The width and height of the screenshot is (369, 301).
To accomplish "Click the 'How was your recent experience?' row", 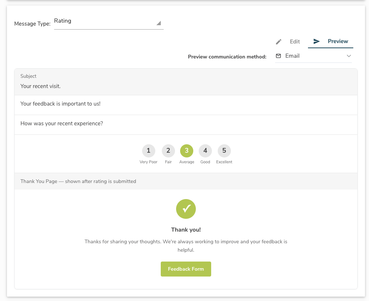I will (x=62, y=123).
